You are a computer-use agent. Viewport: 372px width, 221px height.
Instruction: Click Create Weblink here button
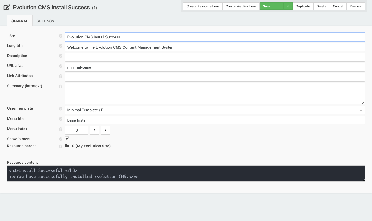point(241,6)
